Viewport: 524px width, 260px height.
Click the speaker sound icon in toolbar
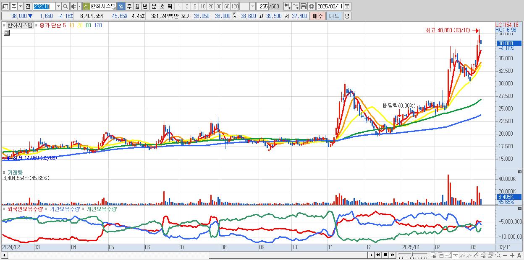click(73, 6)
